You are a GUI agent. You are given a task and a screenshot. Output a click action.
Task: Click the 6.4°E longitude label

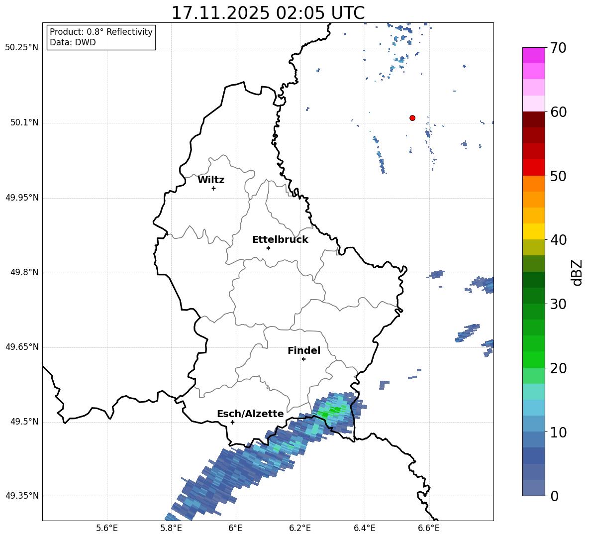point(364,529)
